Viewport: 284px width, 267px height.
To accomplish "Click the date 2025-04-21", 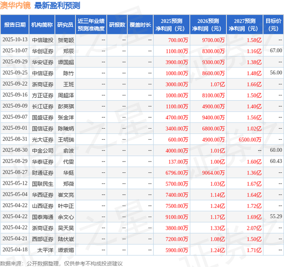I will pyautogui.click(x=15, y=239).
